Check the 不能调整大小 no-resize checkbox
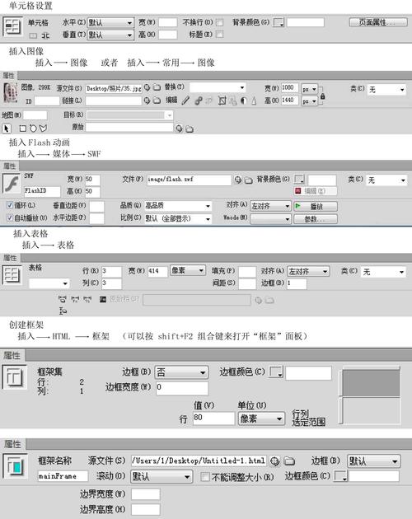Image resolution: width=412 pixels, height=519 pixels. (x=205, y=477)
